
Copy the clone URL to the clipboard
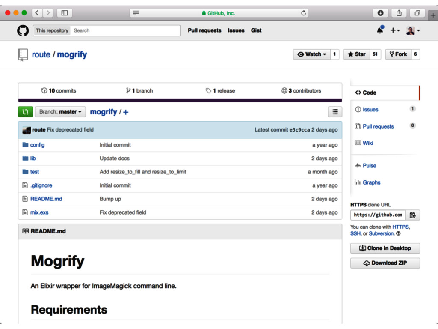tap(413, 215)
